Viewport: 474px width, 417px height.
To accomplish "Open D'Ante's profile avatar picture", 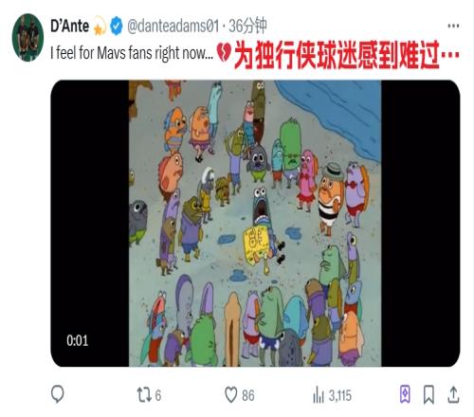I will pyautogui.click(x=27, y=37).
